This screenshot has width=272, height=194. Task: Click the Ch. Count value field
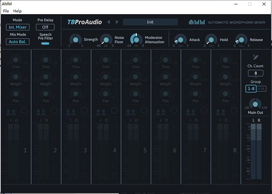click(256, 73)
